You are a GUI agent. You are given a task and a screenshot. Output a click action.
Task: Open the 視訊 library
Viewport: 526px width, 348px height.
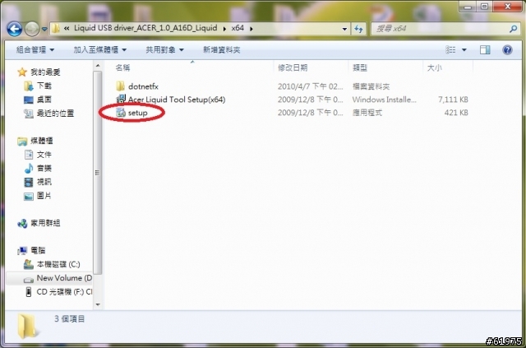pos(38,182)
